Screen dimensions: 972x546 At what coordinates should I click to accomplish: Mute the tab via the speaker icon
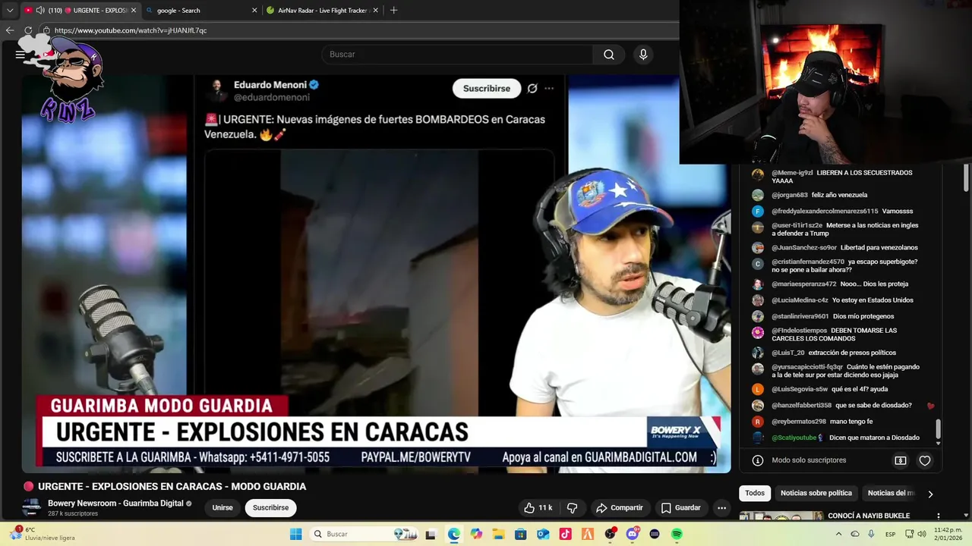[x=39, y=11]
